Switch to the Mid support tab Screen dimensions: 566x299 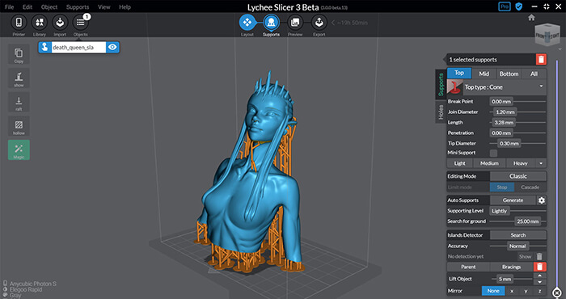484,74
